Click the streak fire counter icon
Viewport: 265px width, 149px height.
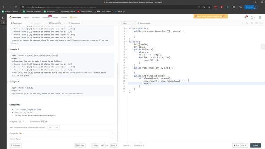click(x=253, y=17)
